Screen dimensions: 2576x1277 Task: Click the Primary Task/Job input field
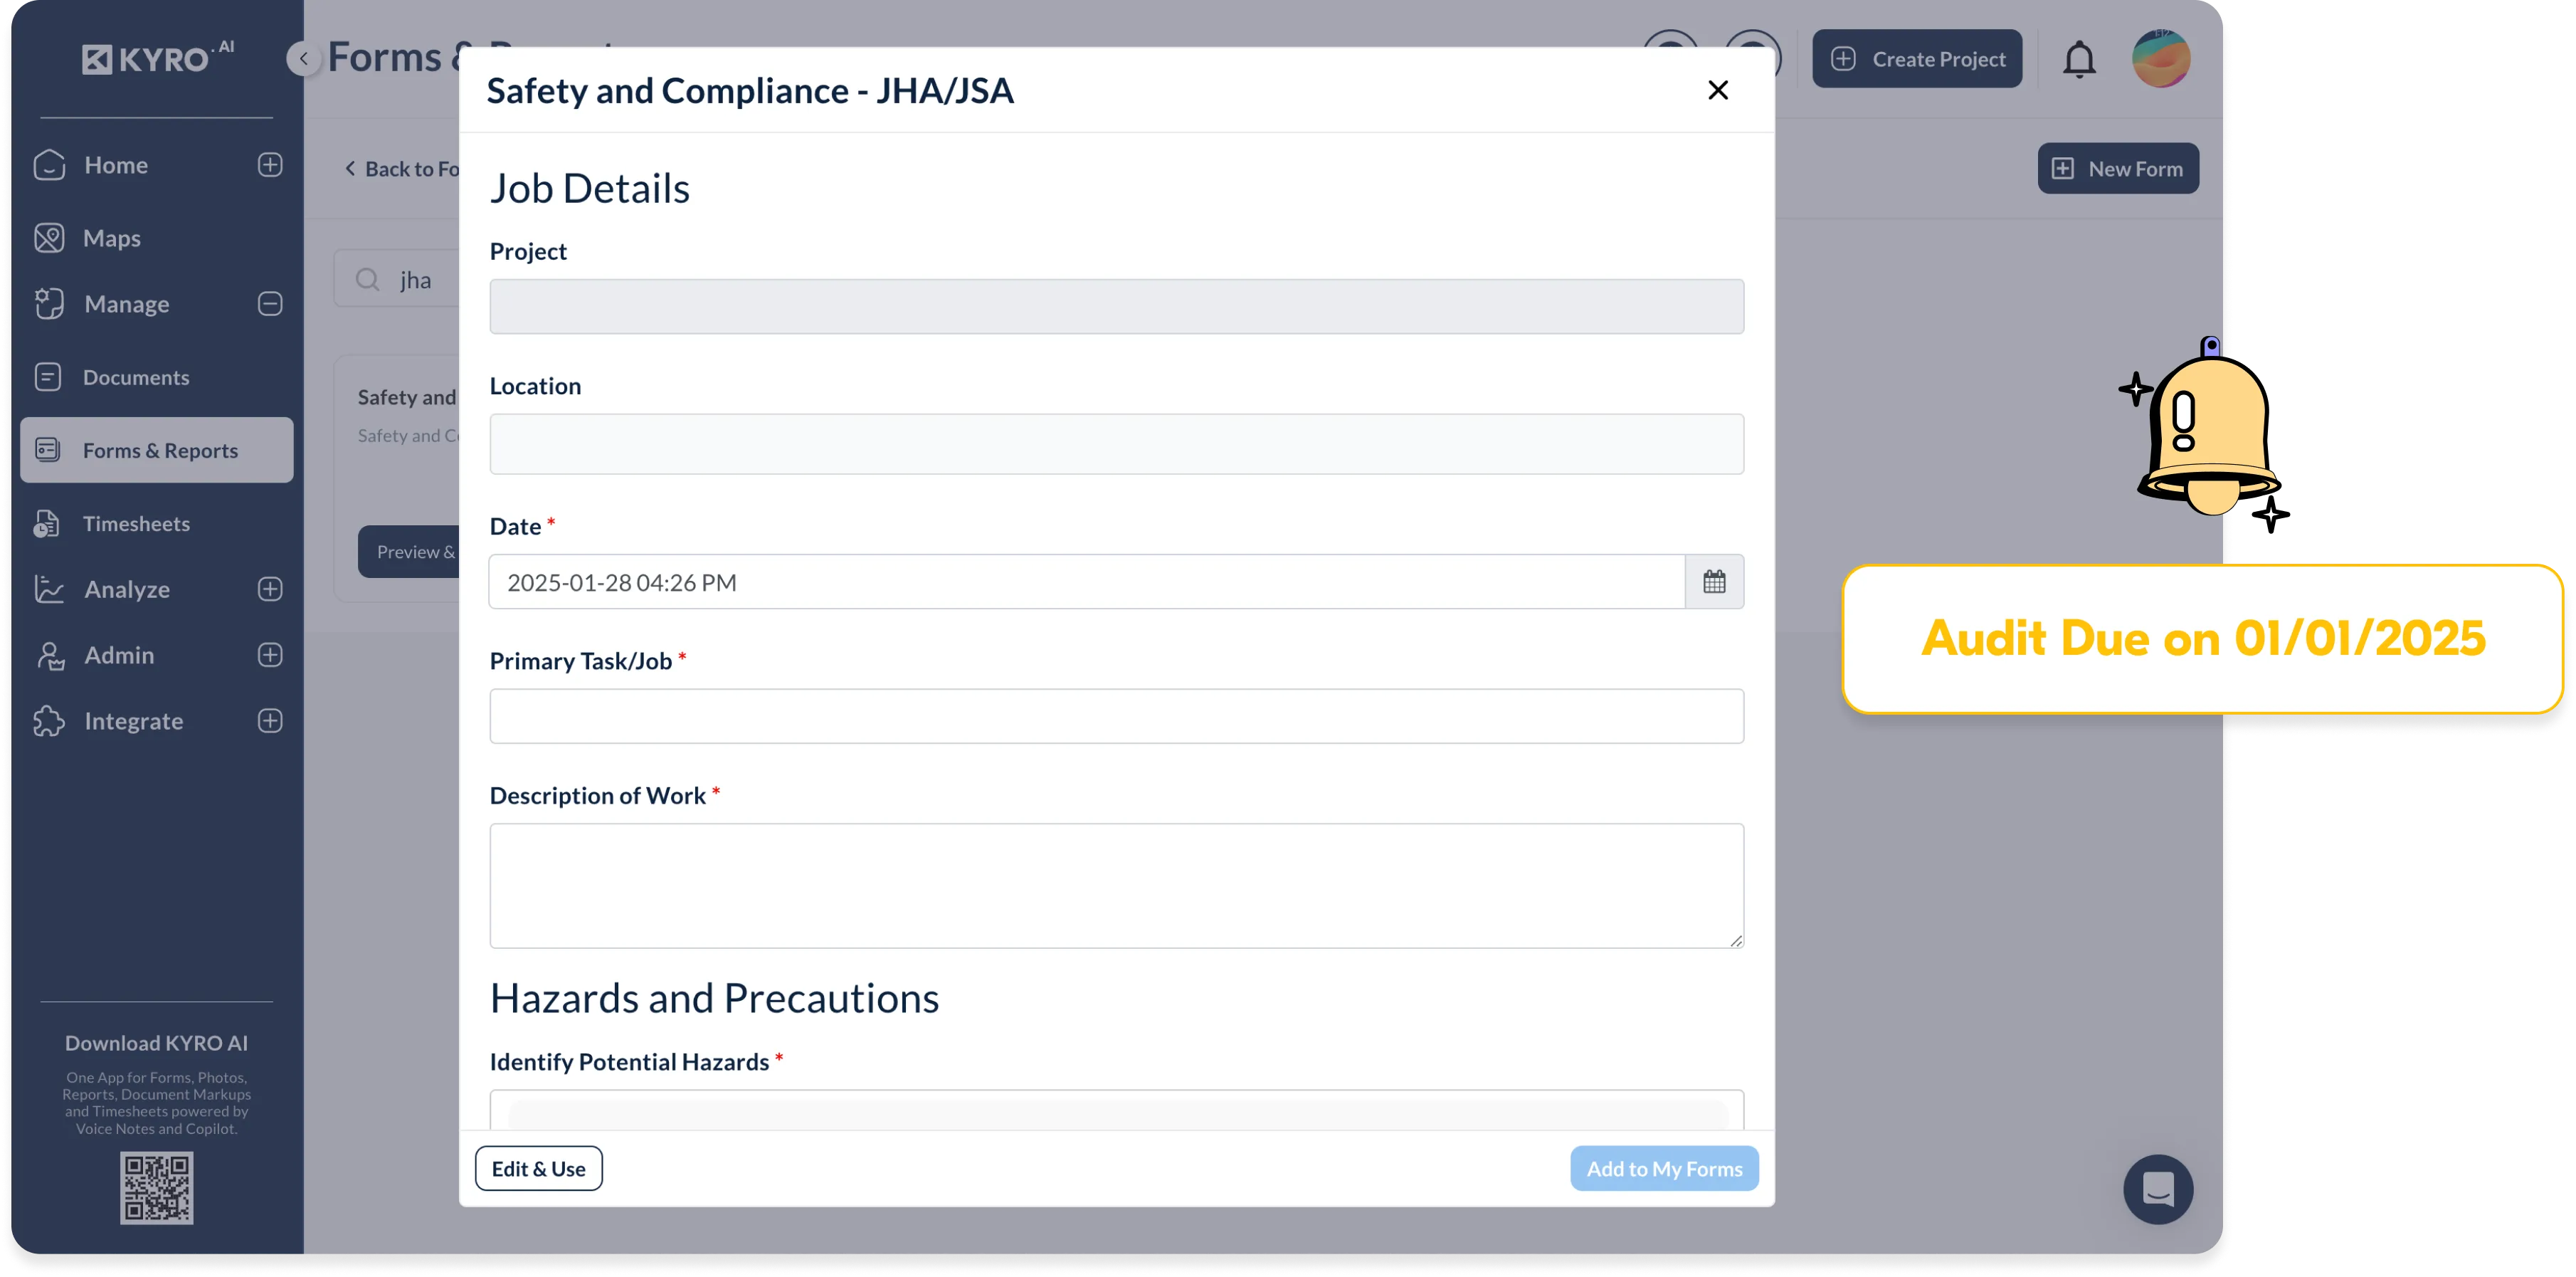pyautogui.click(x=1116, y=716)
